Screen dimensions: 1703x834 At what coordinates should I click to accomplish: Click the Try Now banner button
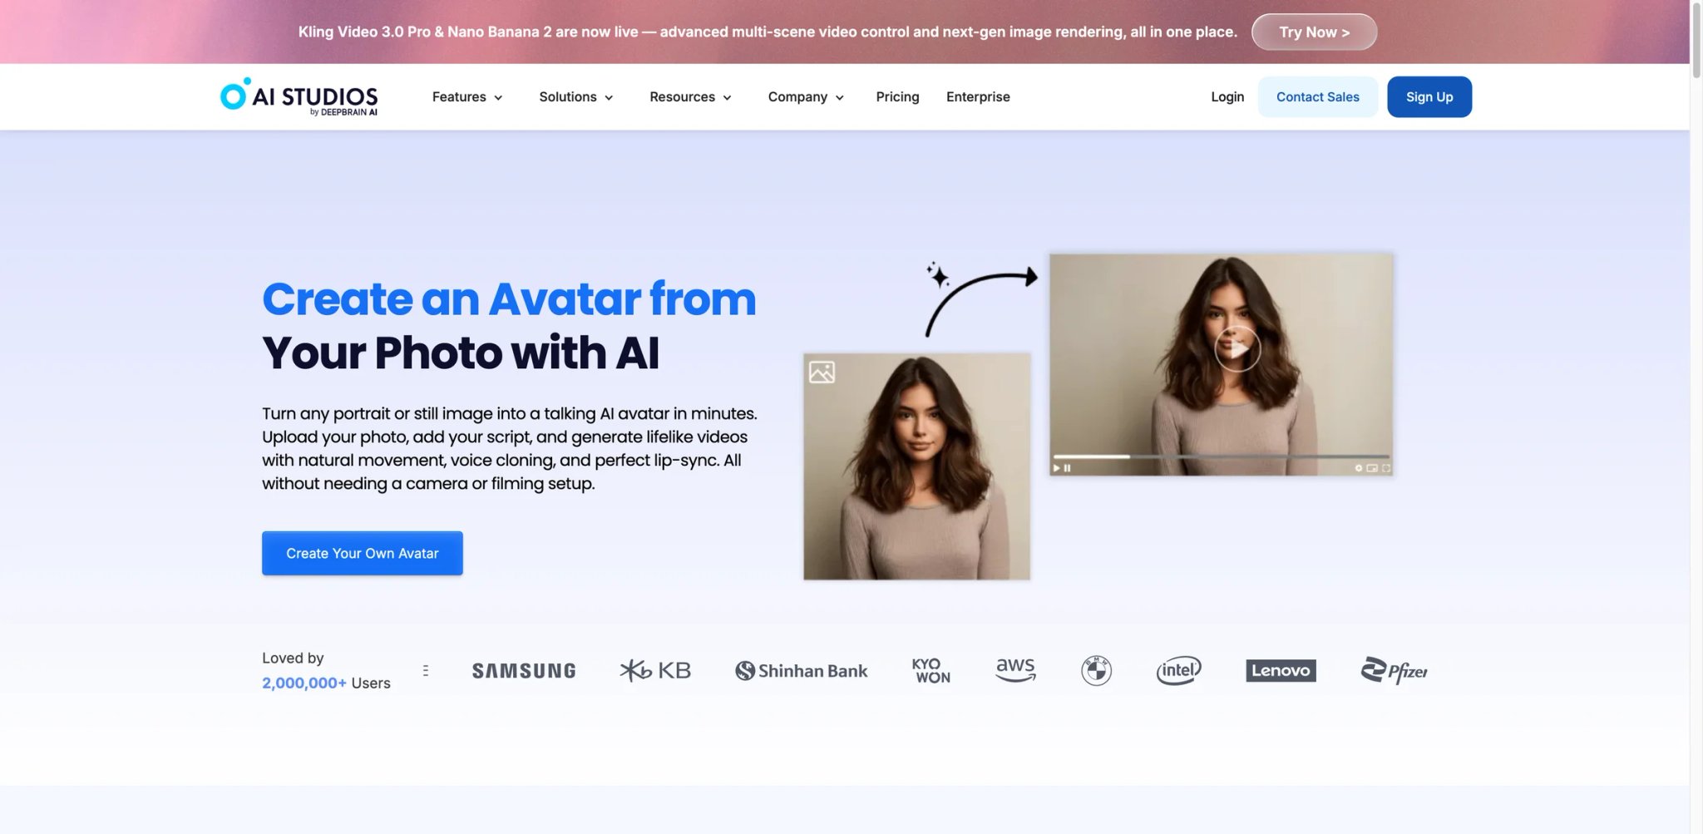[x=1314, y=32]
